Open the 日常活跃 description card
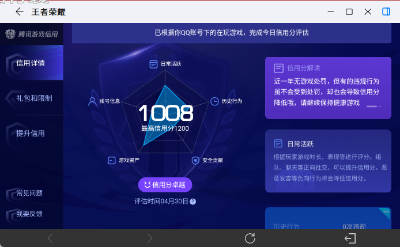400x247 pixels. [x=328, y=161]
